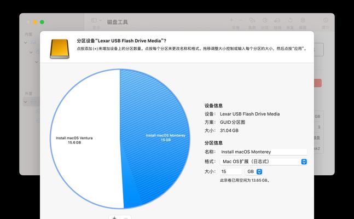Click the Partition pie-clock toolbar icon
Image resolution: width=354 pixels, height=219 pixels.
click(x=265, y=20)
